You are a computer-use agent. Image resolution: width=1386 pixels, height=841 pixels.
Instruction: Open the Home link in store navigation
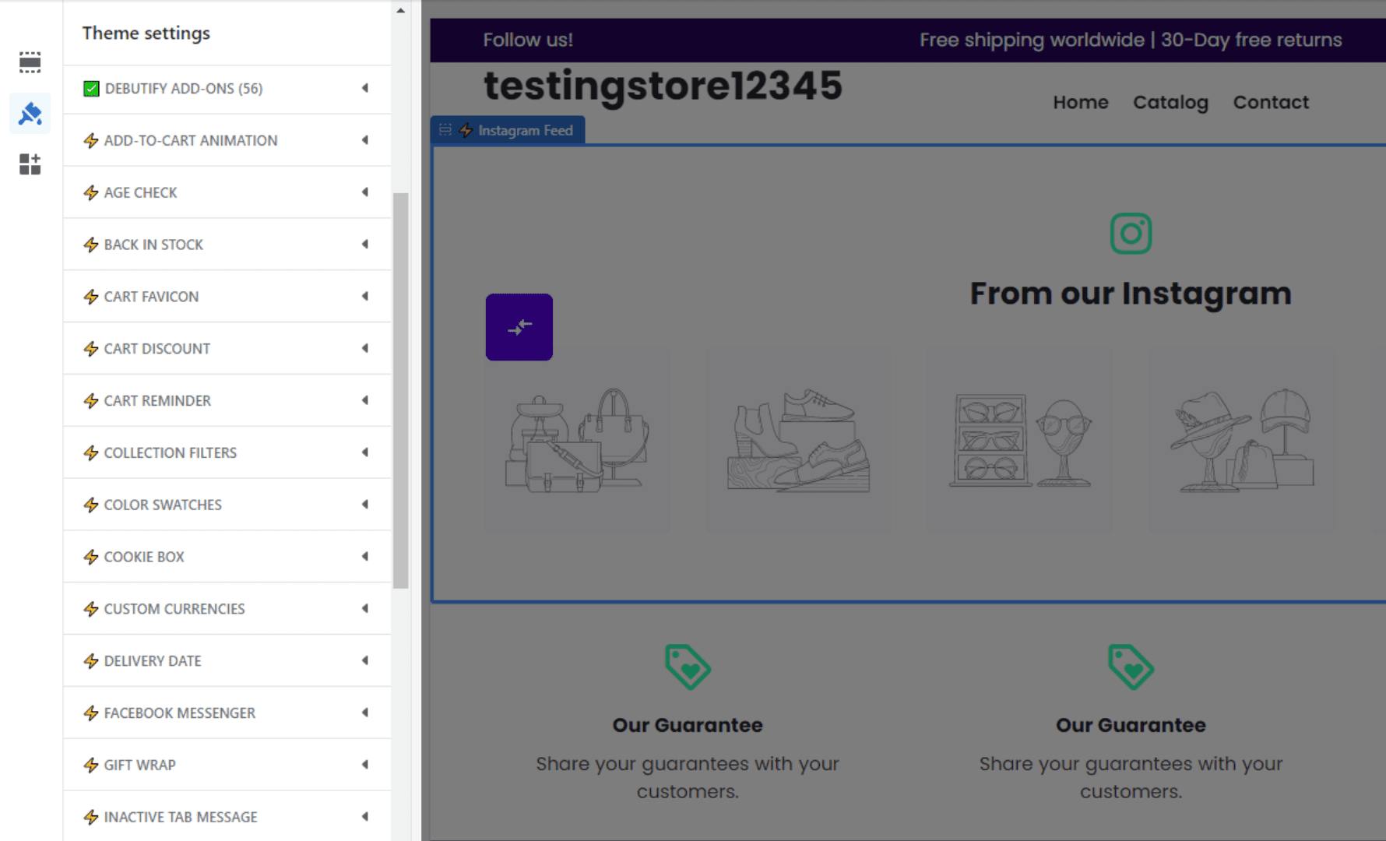(1080, 102)
